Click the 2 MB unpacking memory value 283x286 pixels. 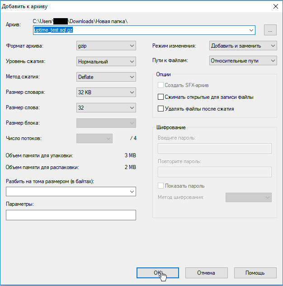[130, 167]
